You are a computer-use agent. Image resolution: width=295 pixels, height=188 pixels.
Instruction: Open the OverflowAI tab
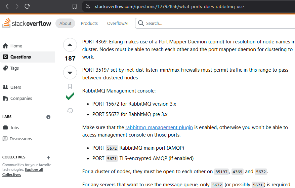coord(118,23)
